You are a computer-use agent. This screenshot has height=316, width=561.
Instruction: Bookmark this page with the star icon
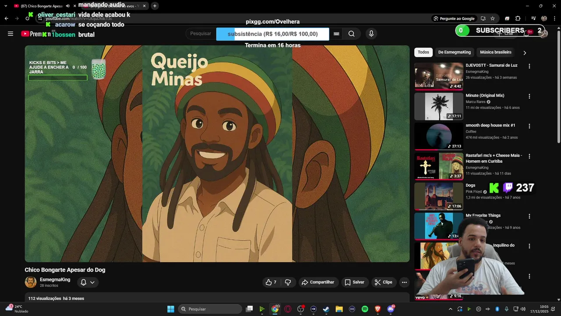493,18
